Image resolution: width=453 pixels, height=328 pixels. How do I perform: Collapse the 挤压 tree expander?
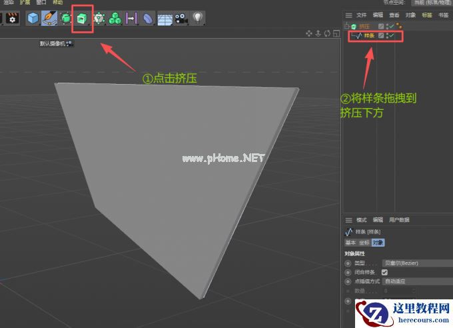[347, 27]
